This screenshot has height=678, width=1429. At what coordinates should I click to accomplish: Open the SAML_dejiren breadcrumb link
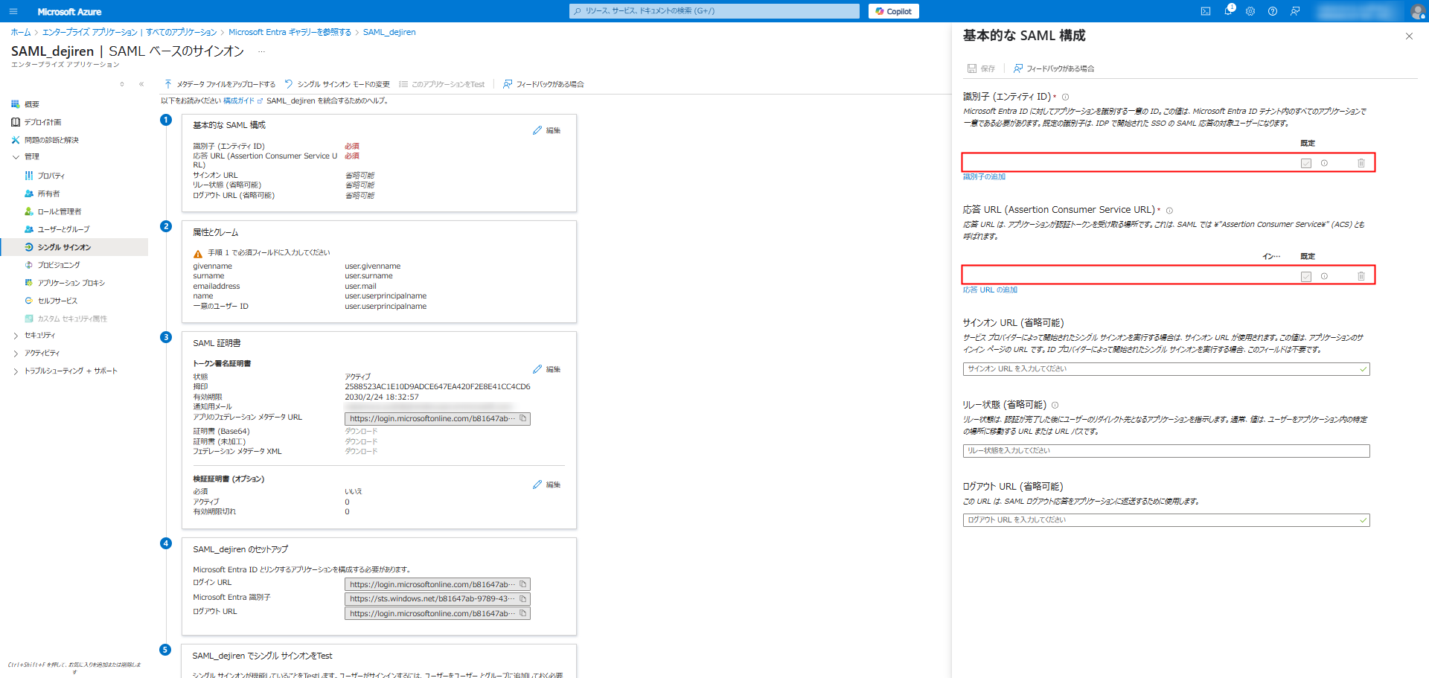(389, 32)
